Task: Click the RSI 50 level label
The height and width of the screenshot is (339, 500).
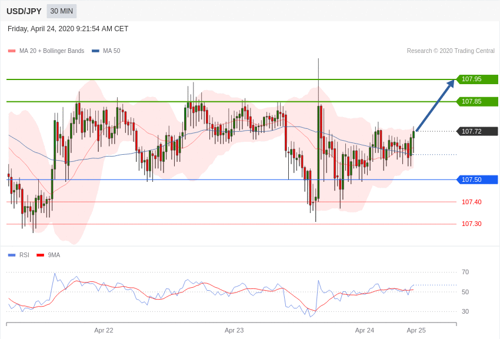Action: click(x=465, y=292)
